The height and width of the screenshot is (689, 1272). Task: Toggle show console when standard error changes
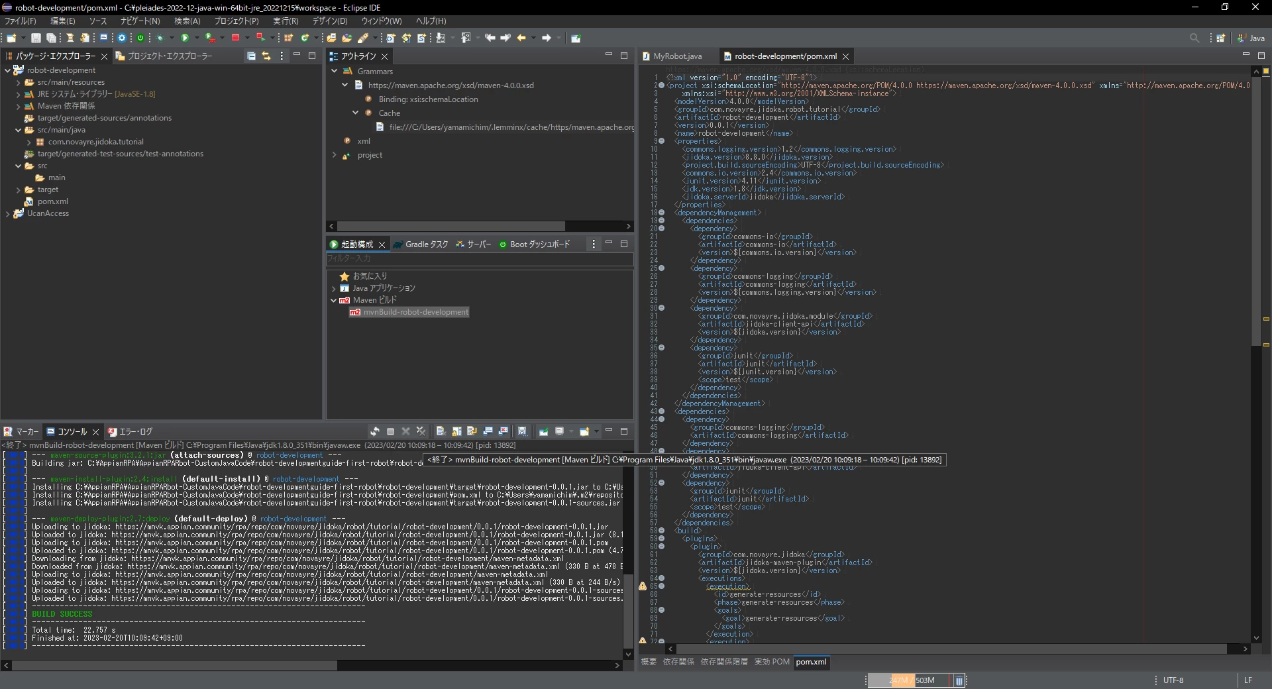pos(503,431)
